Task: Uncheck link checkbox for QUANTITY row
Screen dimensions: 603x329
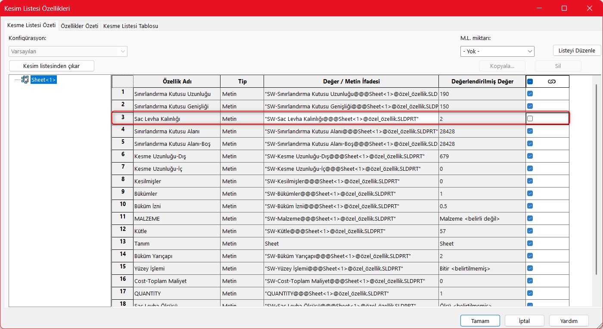Action: point(530,293)
